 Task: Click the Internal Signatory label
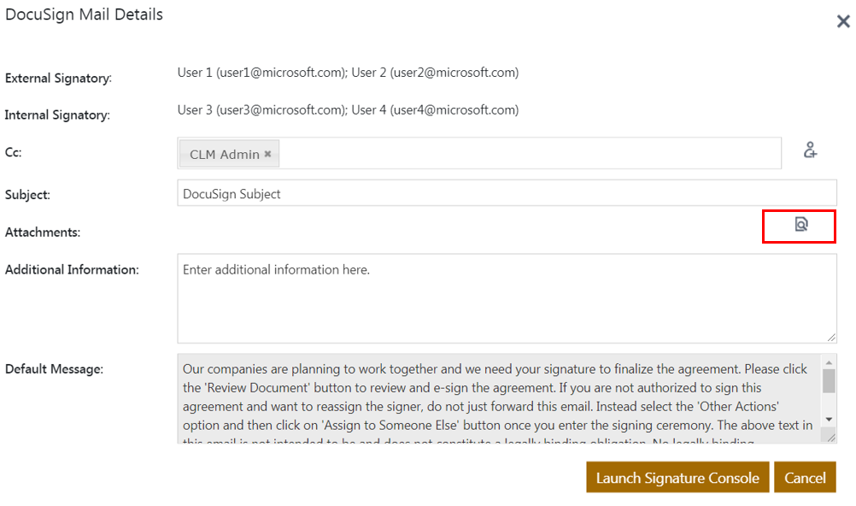(x=57, y=115)
